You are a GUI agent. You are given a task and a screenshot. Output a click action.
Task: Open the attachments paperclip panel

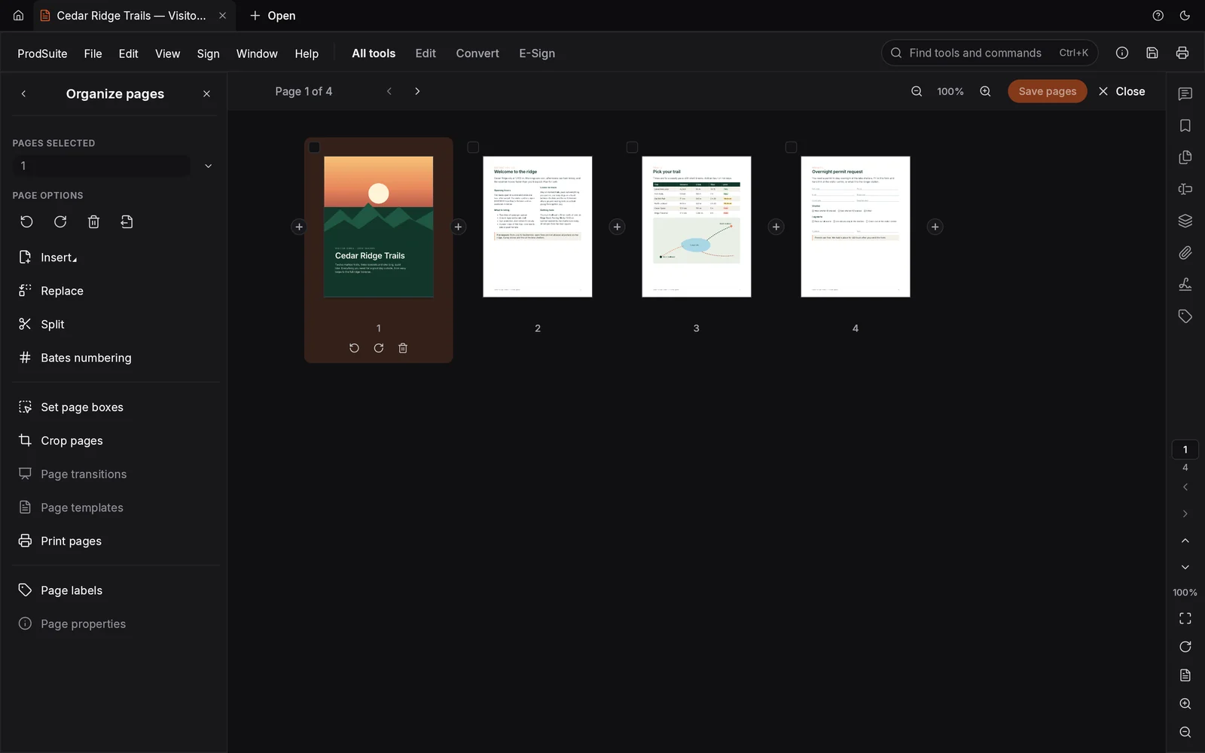pos(1185,252)
